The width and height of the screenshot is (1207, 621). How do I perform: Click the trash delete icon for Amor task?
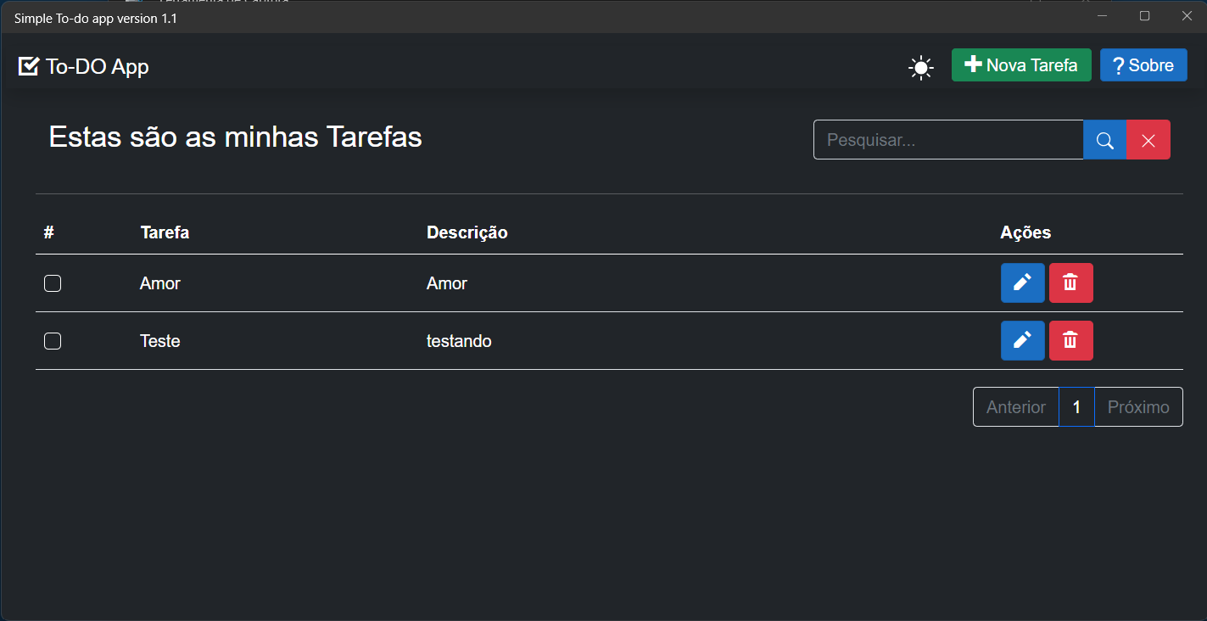point(1070,283)
